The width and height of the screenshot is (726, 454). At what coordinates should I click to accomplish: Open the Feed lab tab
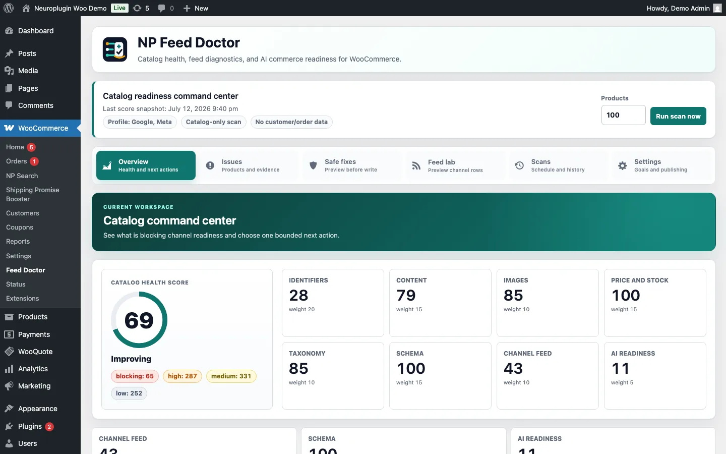pos(455,165)
